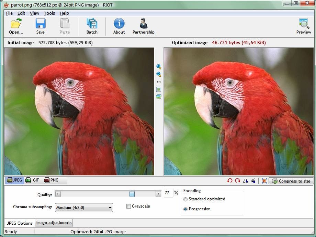This screenshot has height=237, width=316.
Task: Rotate image left with the red arrow
Action: pos(229,181)
